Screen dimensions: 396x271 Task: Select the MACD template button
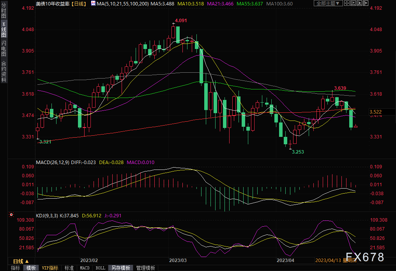coord(85,268)
